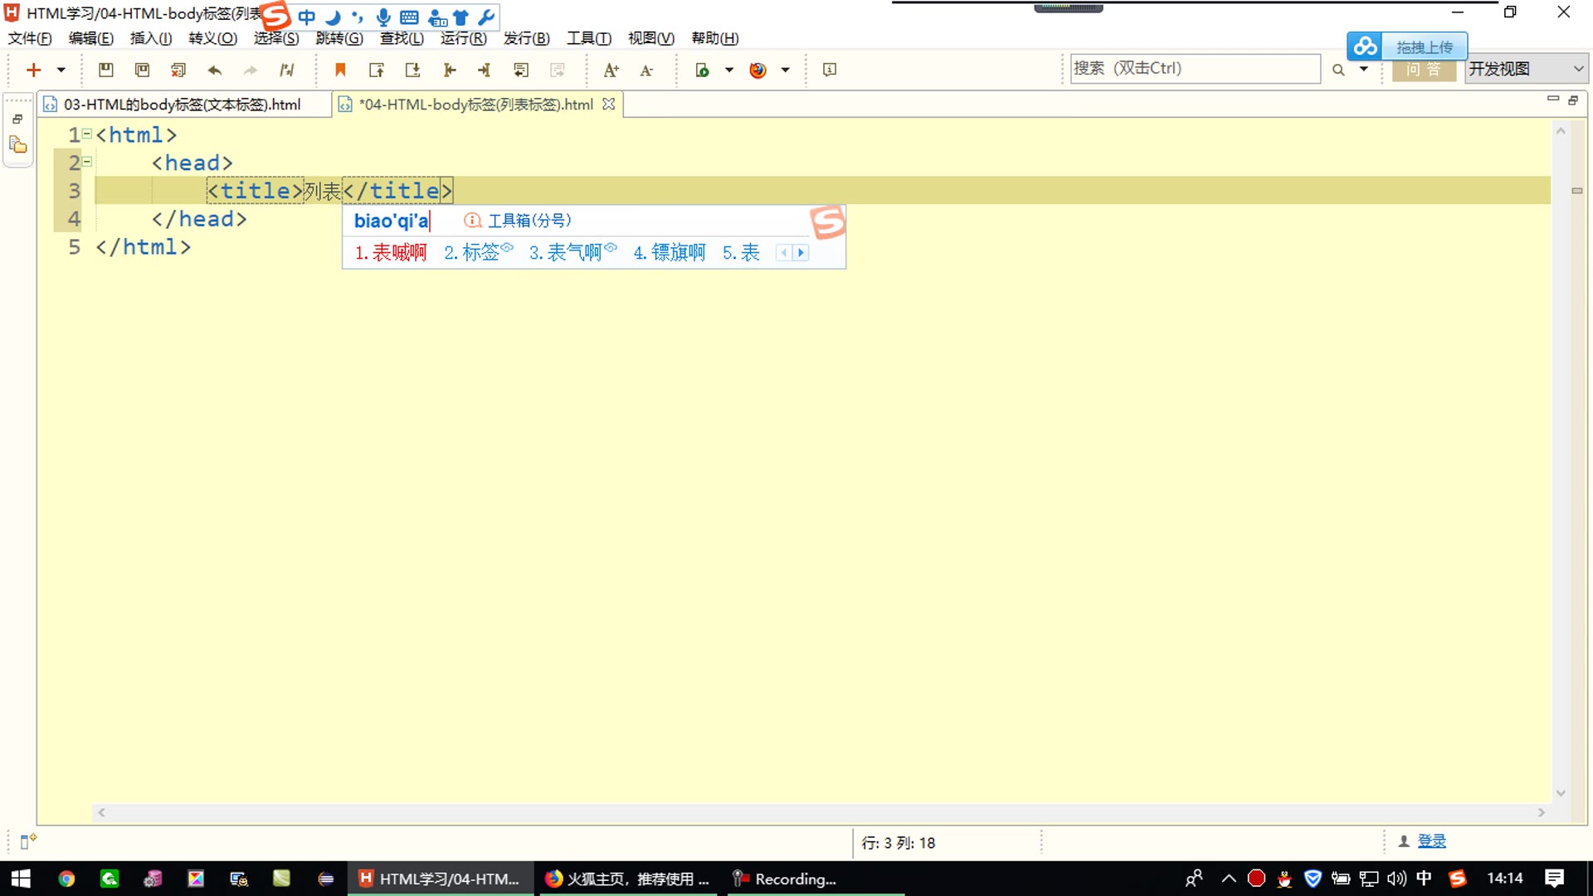Viewport: 1593px width, 896px height.
Task: Open the 编辑(E) menu
Action: (90, 38)
